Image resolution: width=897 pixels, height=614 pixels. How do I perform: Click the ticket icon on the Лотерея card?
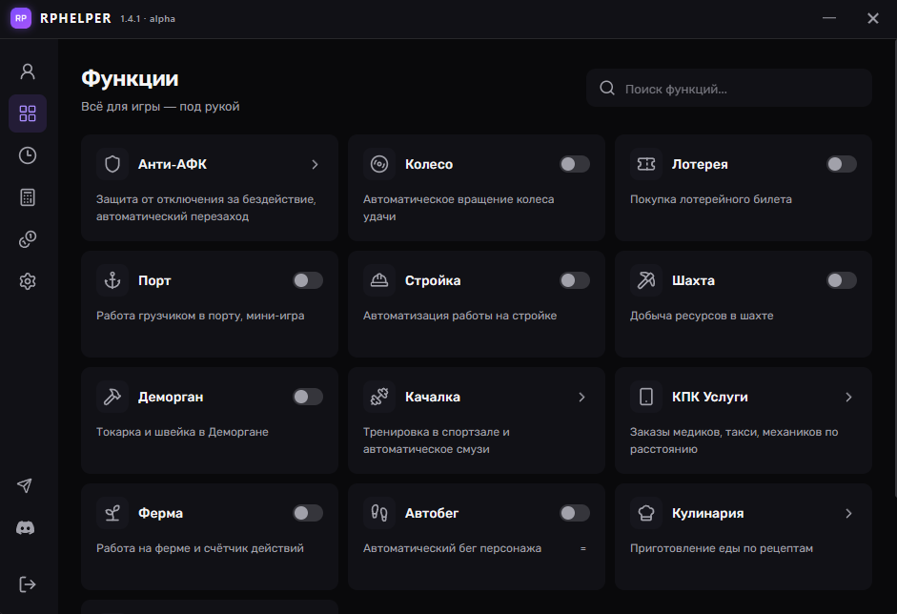coord(646,164)
